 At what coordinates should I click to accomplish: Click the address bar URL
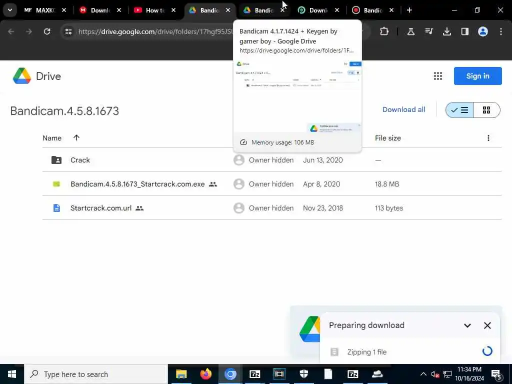pyautogui.click(x=155, y=31)
